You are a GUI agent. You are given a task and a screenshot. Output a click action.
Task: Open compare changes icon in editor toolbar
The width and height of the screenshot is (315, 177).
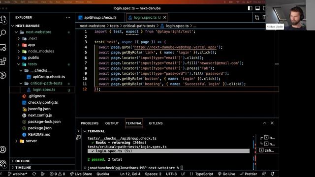coord(257,18)
